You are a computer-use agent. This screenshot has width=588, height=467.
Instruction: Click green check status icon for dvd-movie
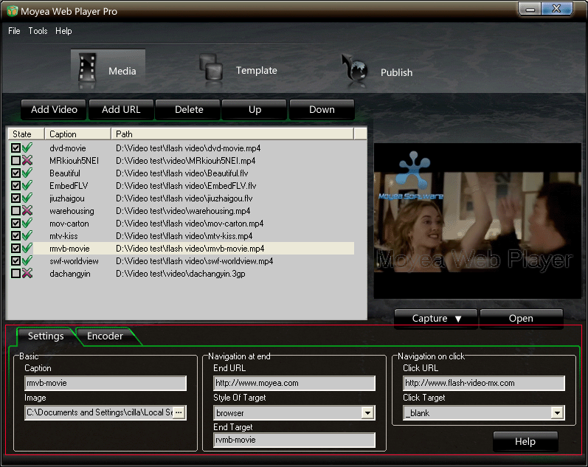pyautogui.click(x=27, y=148)
